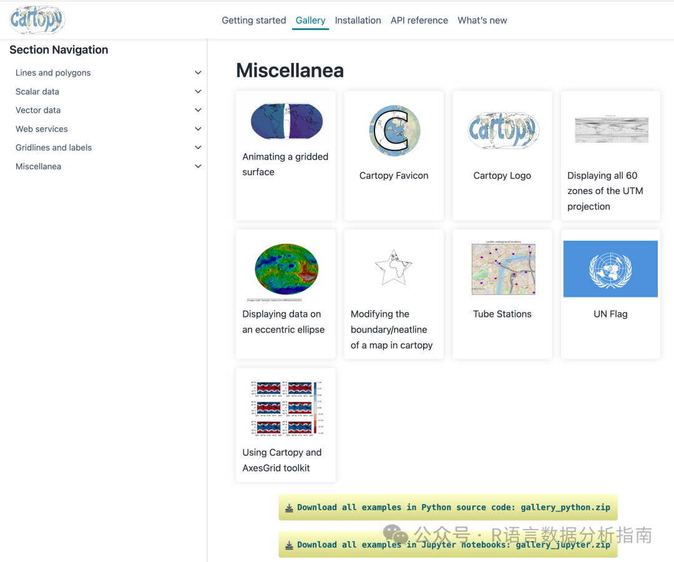
Task: Click the Section Navigation heading
Action: (x=59, y=50)
